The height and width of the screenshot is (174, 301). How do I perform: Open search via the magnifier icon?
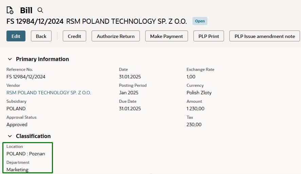[40, 10]
